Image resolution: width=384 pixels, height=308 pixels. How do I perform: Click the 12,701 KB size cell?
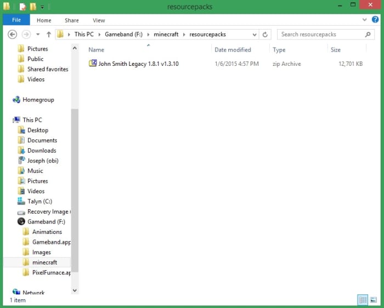(x=351, y=64)
